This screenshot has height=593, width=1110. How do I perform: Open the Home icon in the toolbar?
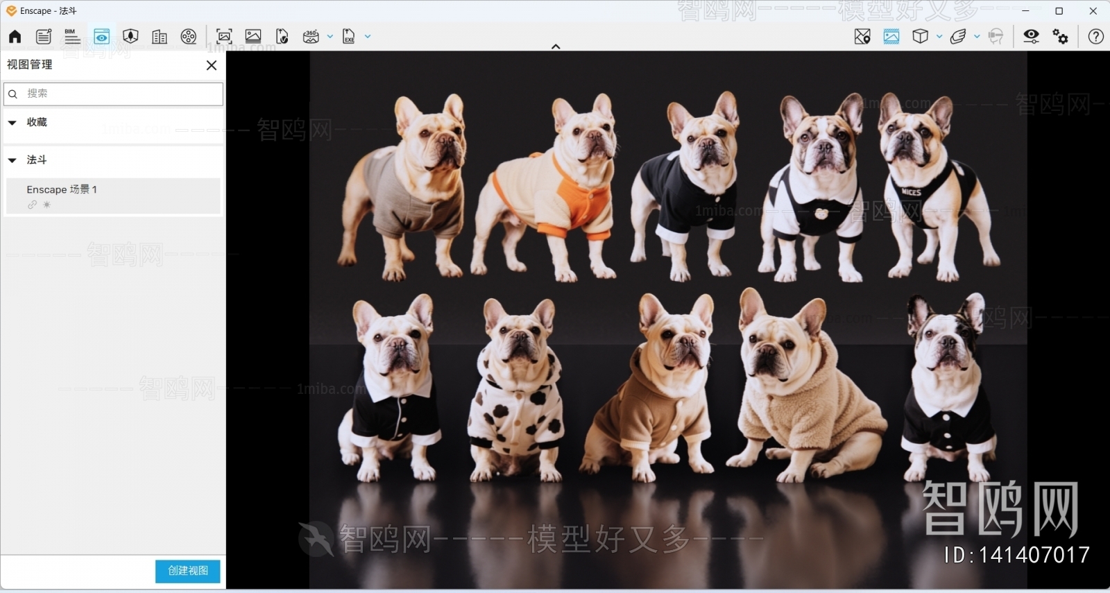point(15,37)
